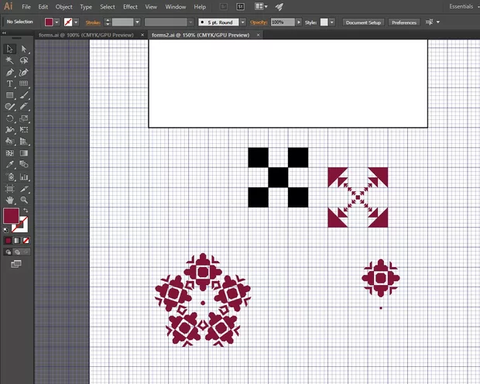Screen dimensions: 480x384
Task: Click the Opacity percentage field
Action: pyautogui.click(x=280, y=22)
